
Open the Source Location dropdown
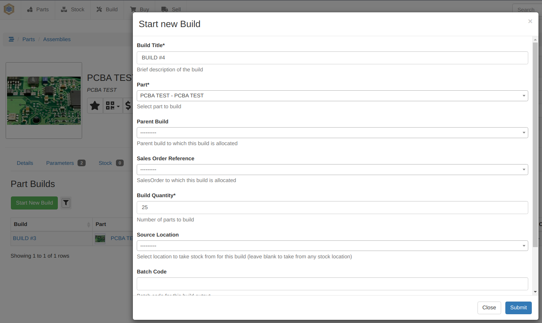[x=332, y=246]
